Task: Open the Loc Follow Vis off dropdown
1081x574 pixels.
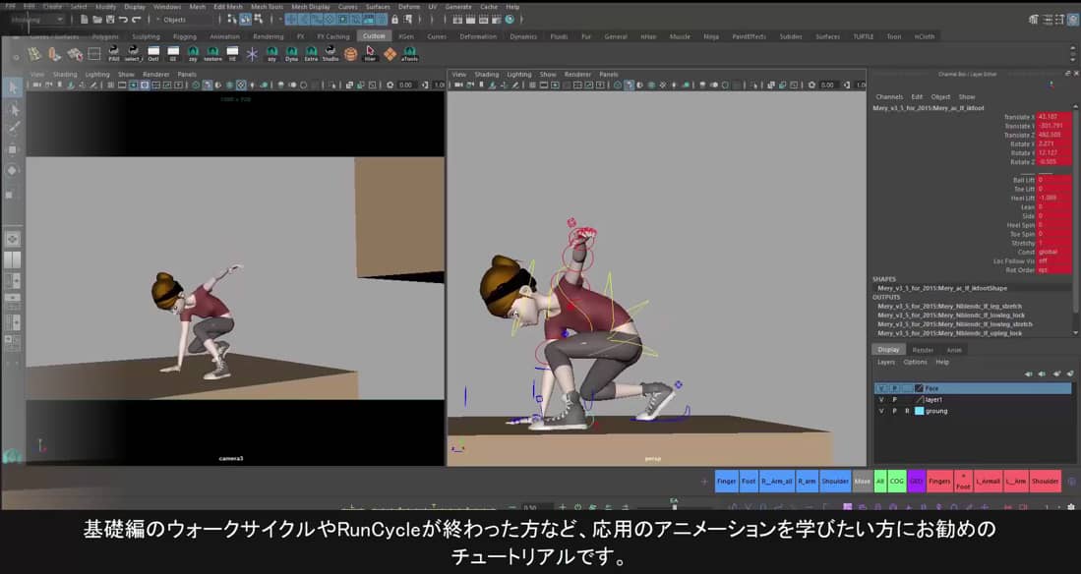Action: point(1054,261)
